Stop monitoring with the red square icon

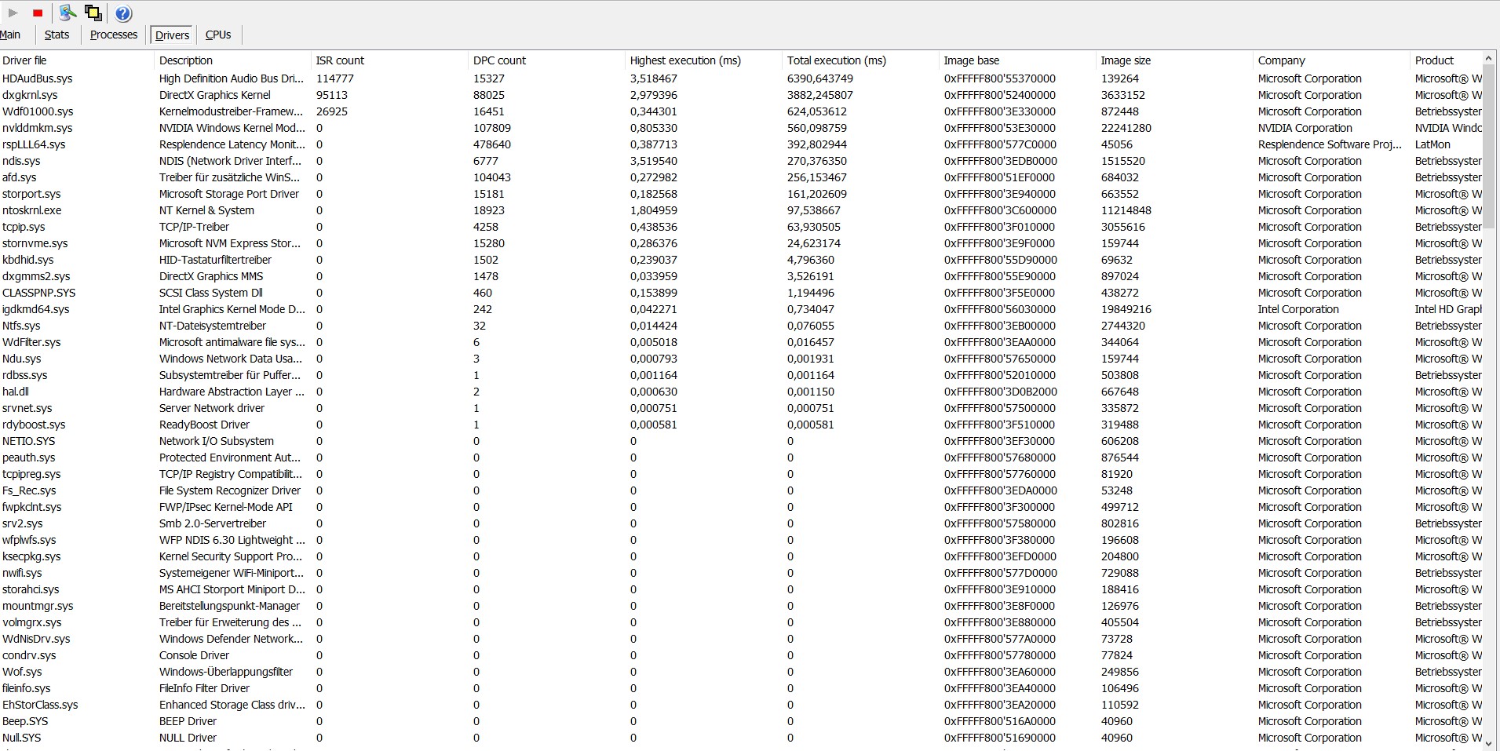click(x=38, y=13)
